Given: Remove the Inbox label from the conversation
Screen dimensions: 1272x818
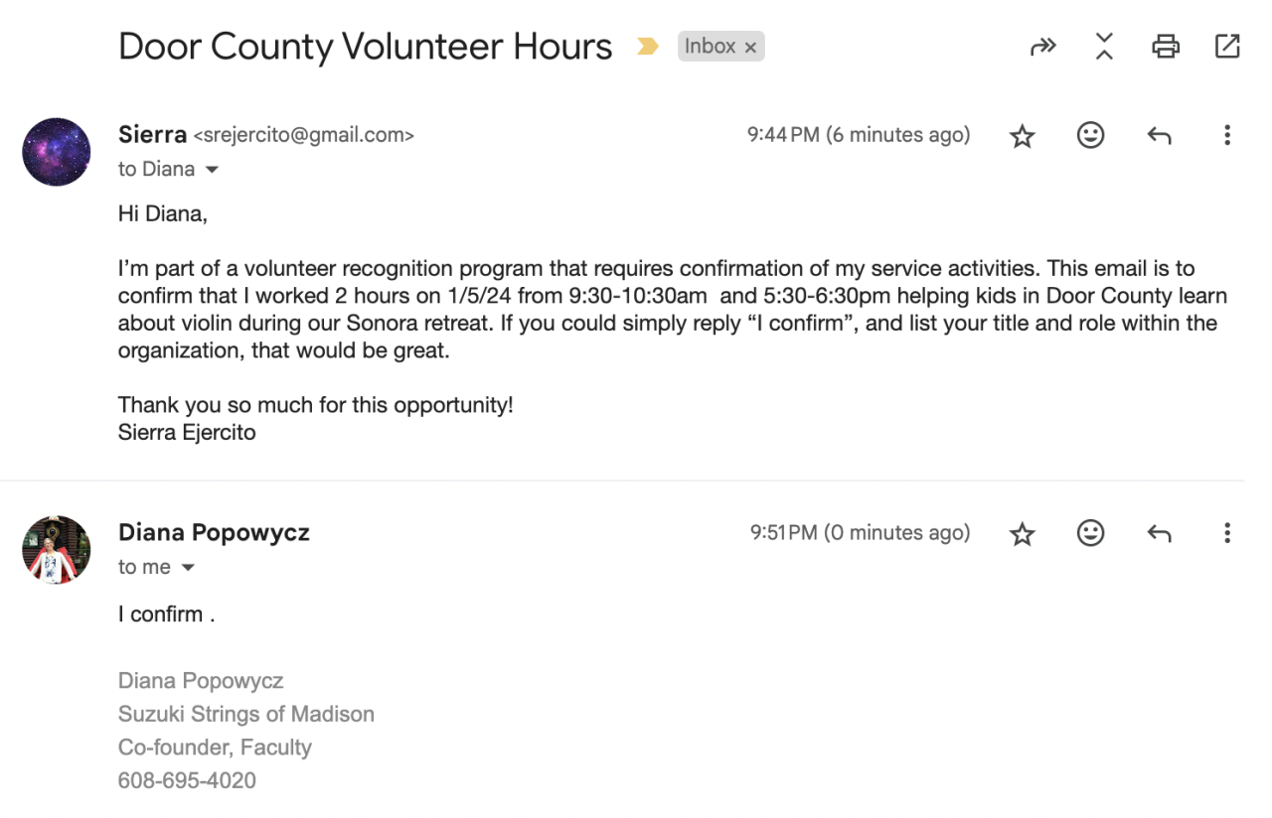Looking at the screenshot, I should (751, 48).
